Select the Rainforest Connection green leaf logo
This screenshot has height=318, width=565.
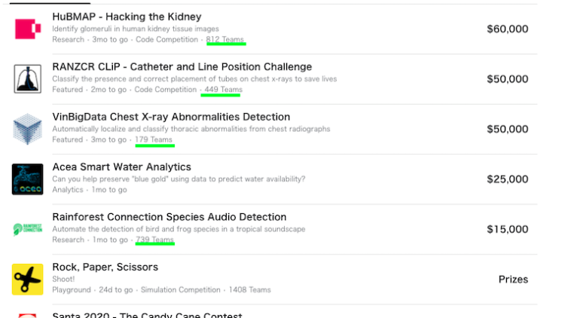coord(28,229)
